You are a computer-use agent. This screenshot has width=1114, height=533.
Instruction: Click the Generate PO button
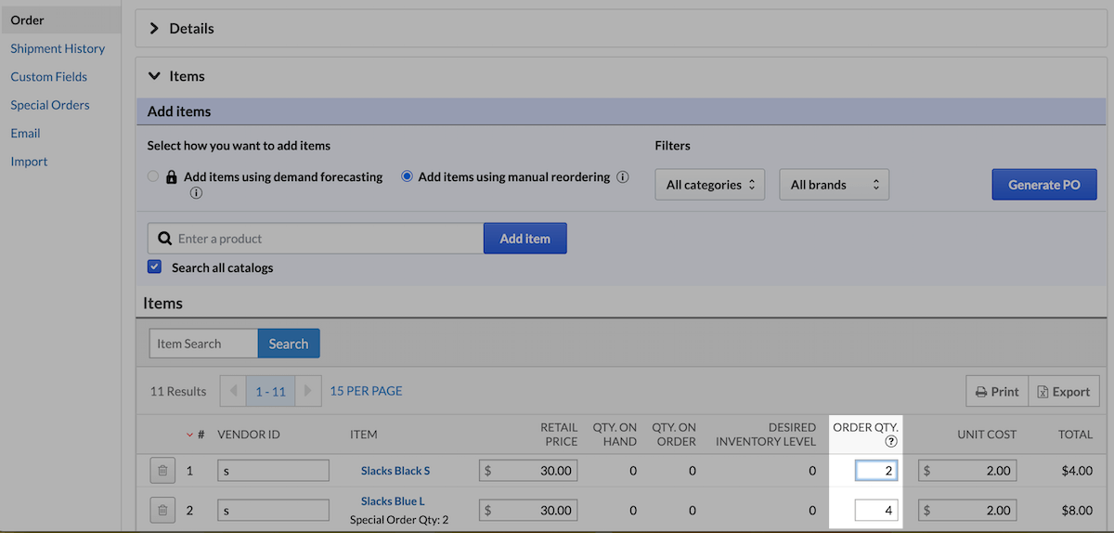click(x=1044, y=184)
